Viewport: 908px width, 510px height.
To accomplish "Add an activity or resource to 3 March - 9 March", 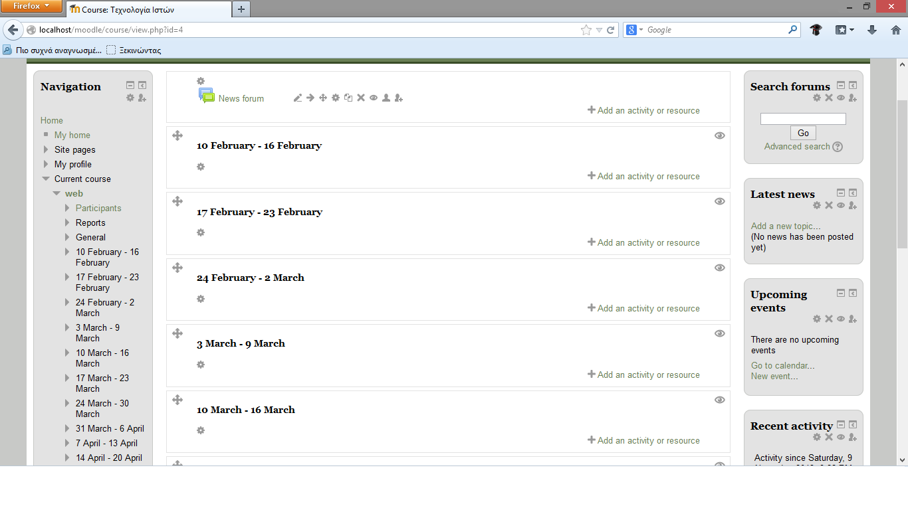I will (x=643, y=375).
